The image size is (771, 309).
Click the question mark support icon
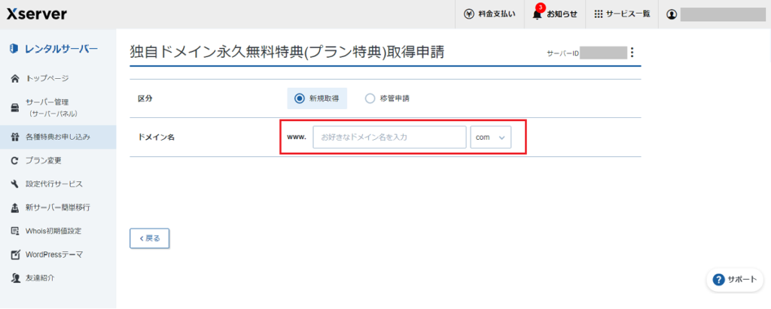(x=718, y=280)
